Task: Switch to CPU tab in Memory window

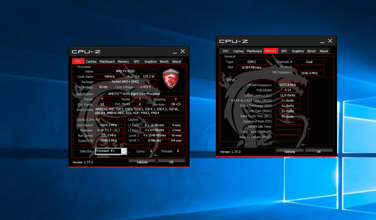Action: [225, 51]
